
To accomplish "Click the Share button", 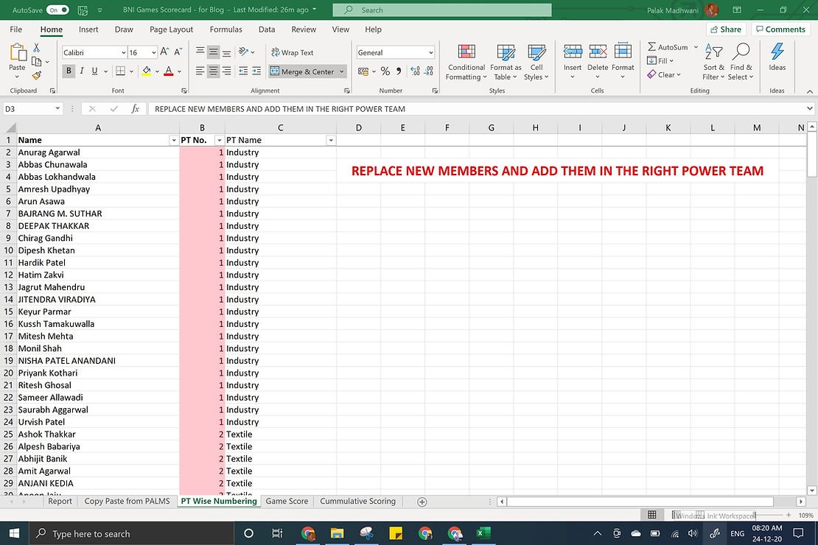I will tap(725, 29).
